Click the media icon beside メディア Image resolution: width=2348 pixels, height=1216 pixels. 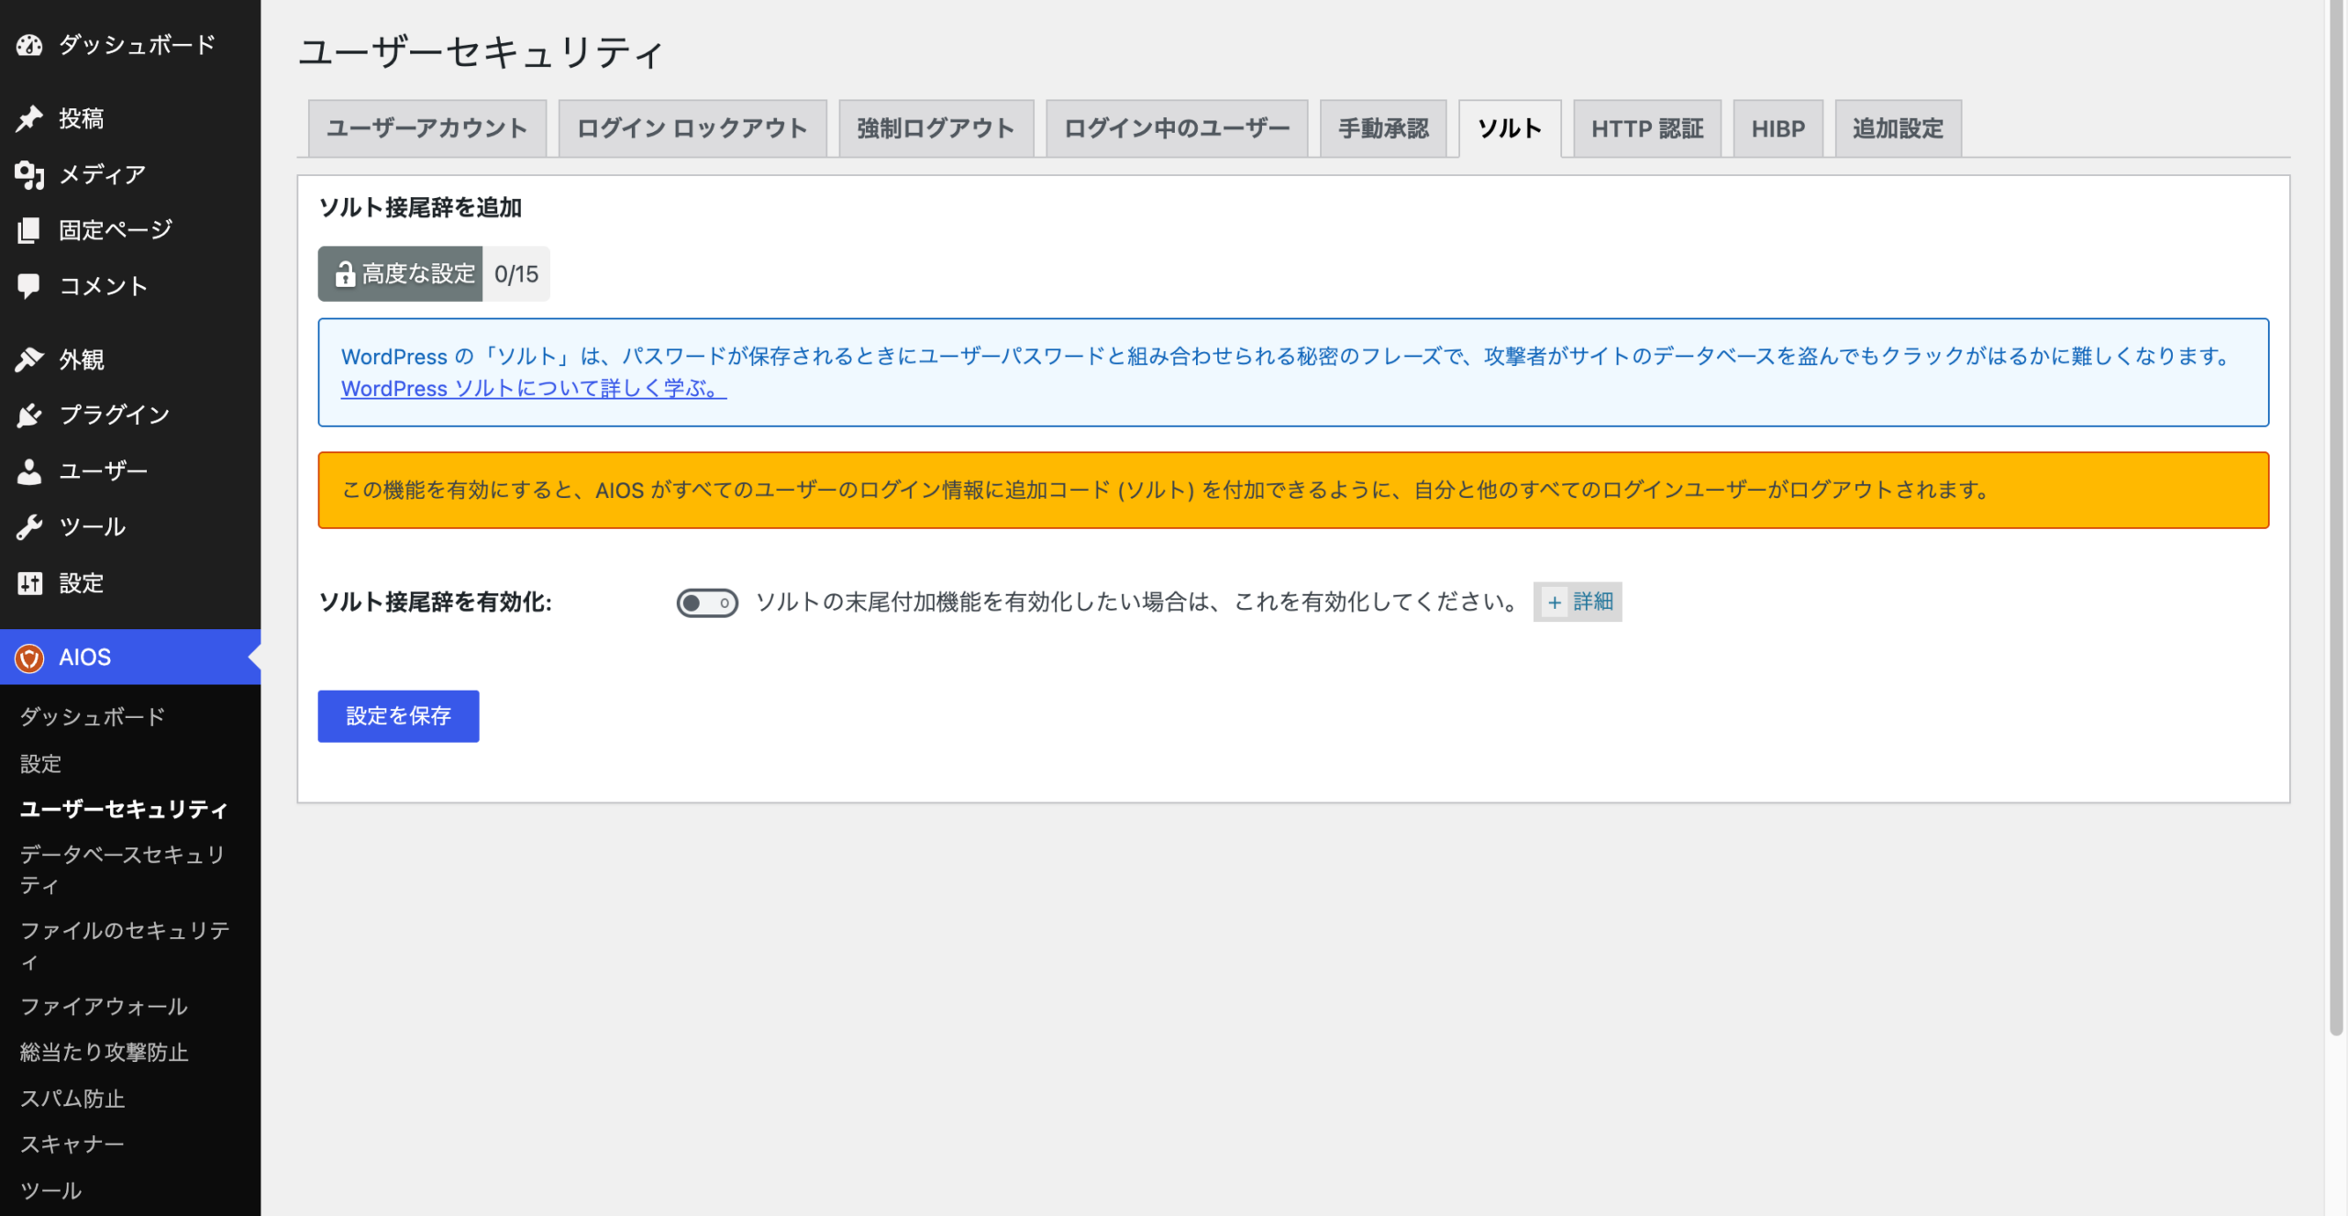pyautogui.click(x=29, y=174)
